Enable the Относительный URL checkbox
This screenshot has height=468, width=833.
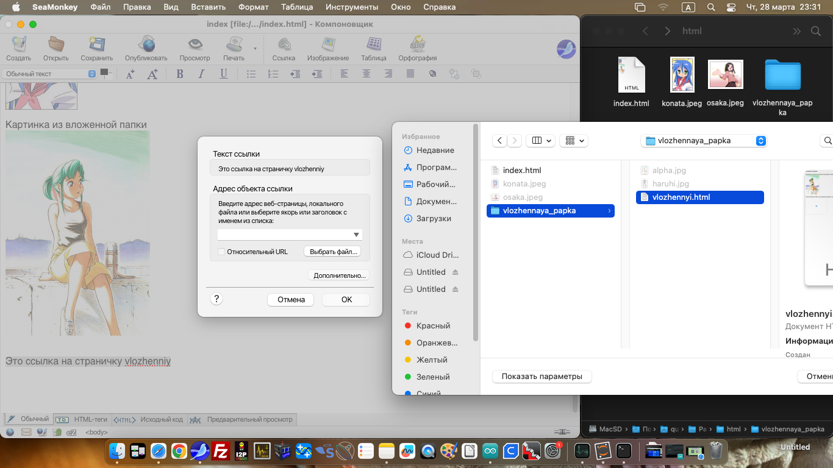click(x=221, y=252)
